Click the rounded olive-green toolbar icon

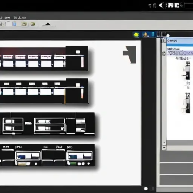(33, 24)
